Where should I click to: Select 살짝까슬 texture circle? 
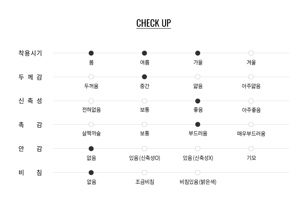click(x=91, y=124)
